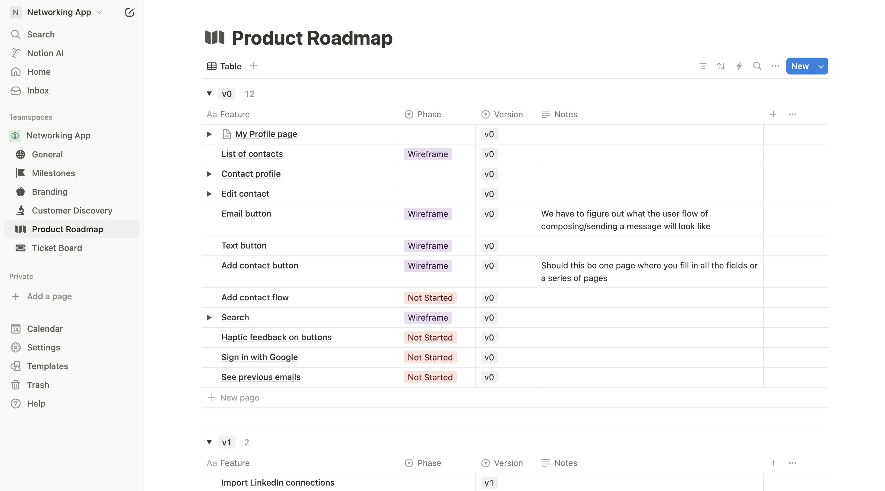This screenshot has height=491, width=885.
Task: Click the blue New button
Action: coord(800,66)
